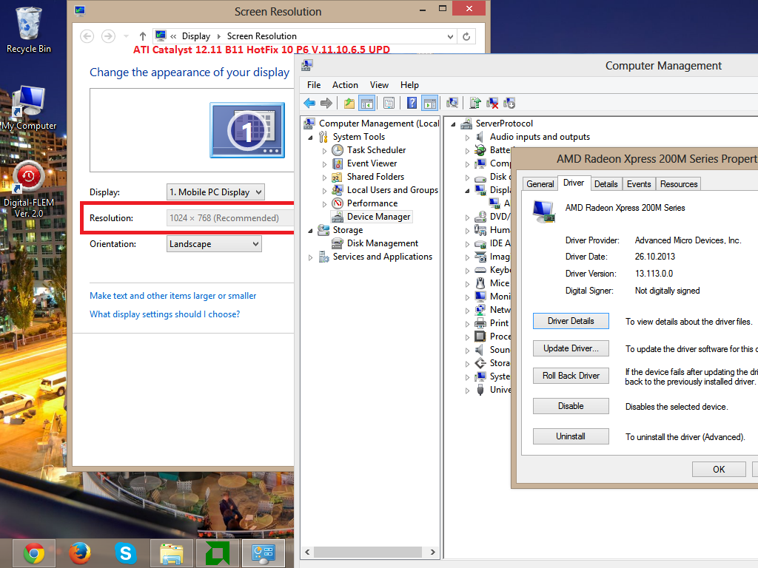The image size is (758, 568).
Task: Click the Uninstall button
Action: [x=571, y=436]
